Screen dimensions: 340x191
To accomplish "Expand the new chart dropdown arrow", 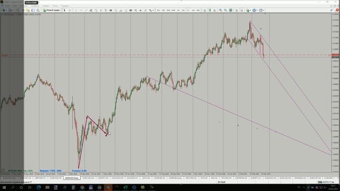I will tap(6, 10).
